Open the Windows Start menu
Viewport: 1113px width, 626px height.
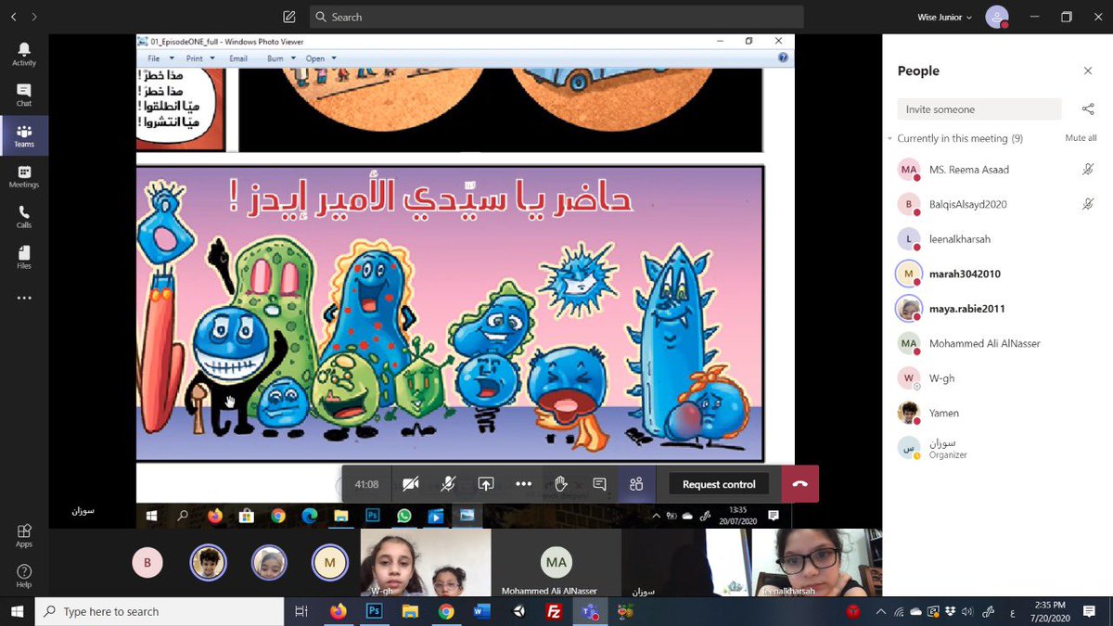coord(17,611)
